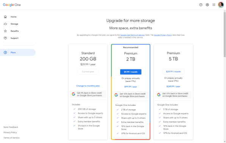Click the Benefits star icon in the sidebar
The image size is (226, 143).
coord(5,31)
